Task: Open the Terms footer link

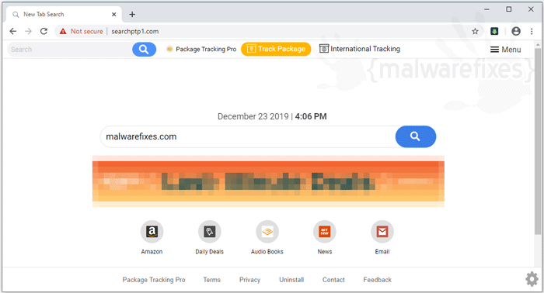Action: coord(211,280)
